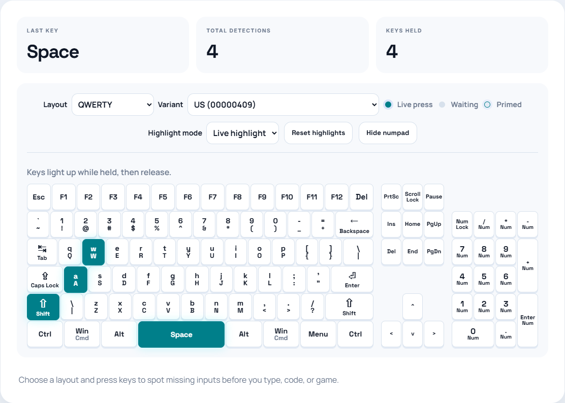Click the semicolon colon key
Screen dimensions: 565x403
294,280
